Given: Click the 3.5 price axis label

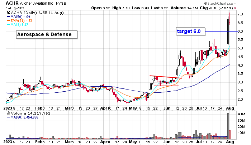Looking at the screenshot, I should click(x=240, y=74).
